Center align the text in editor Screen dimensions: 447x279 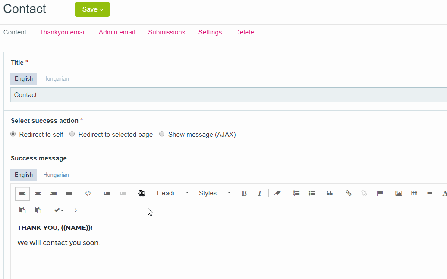[38, 193]
